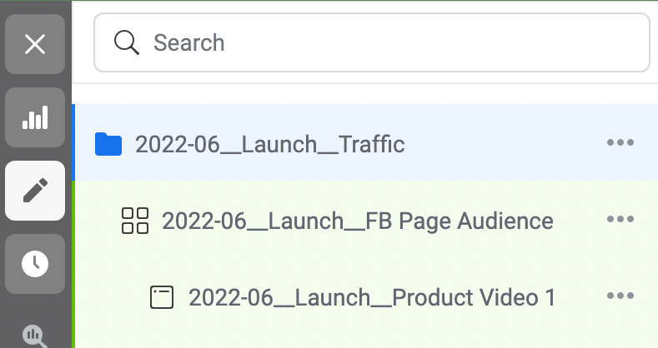Open the clock history panel
Image resolution: width=658 pixels, height=348 pixels.
click(35, 264)
